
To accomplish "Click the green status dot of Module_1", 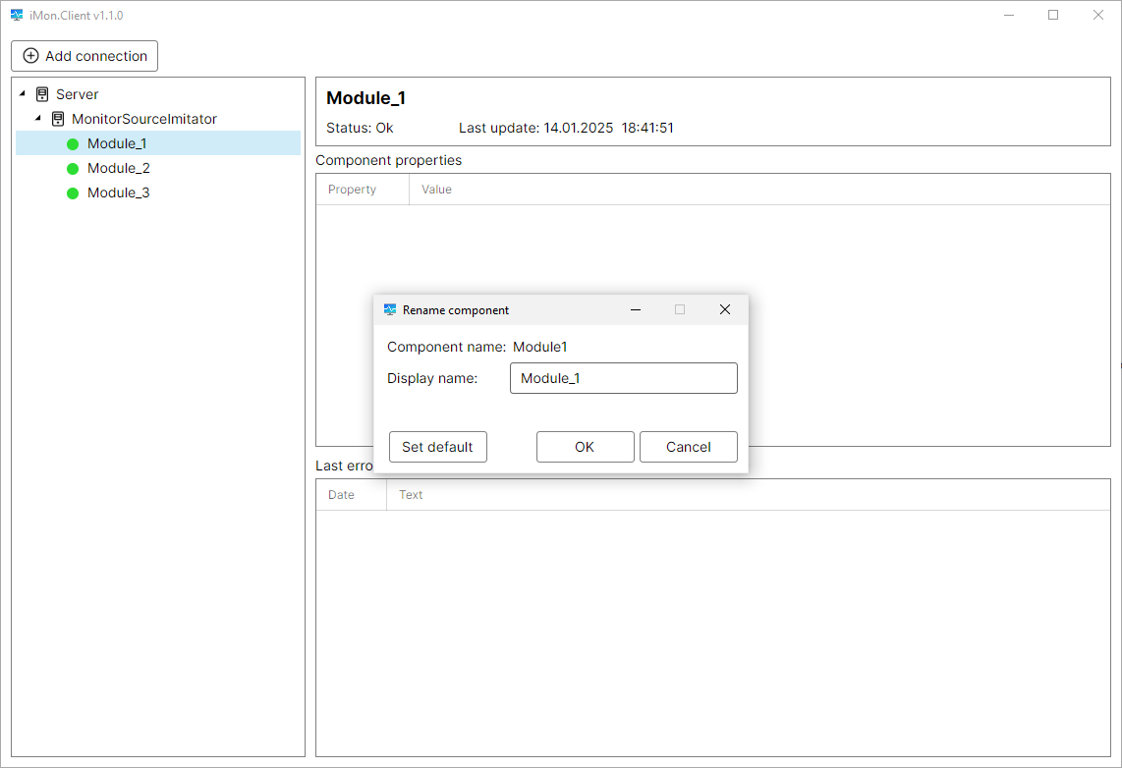I will (73, 144).
